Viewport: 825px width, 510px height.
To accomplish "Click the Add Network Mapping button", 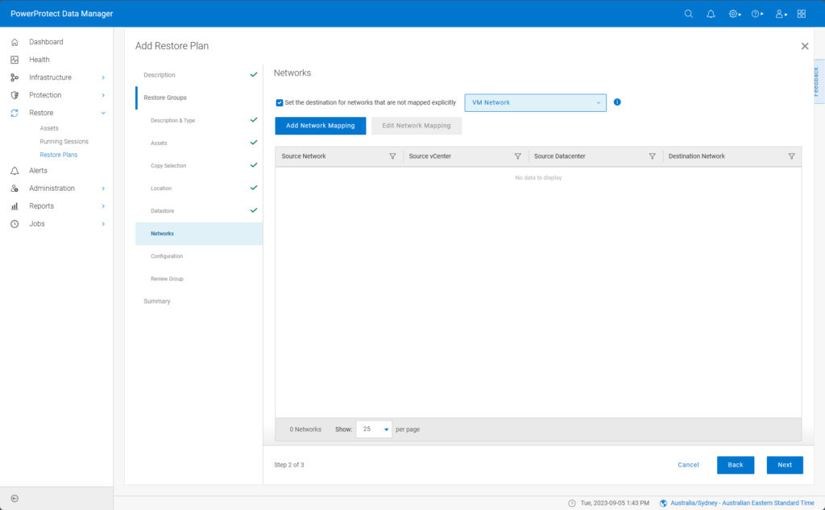I will (x=321, y=126).
